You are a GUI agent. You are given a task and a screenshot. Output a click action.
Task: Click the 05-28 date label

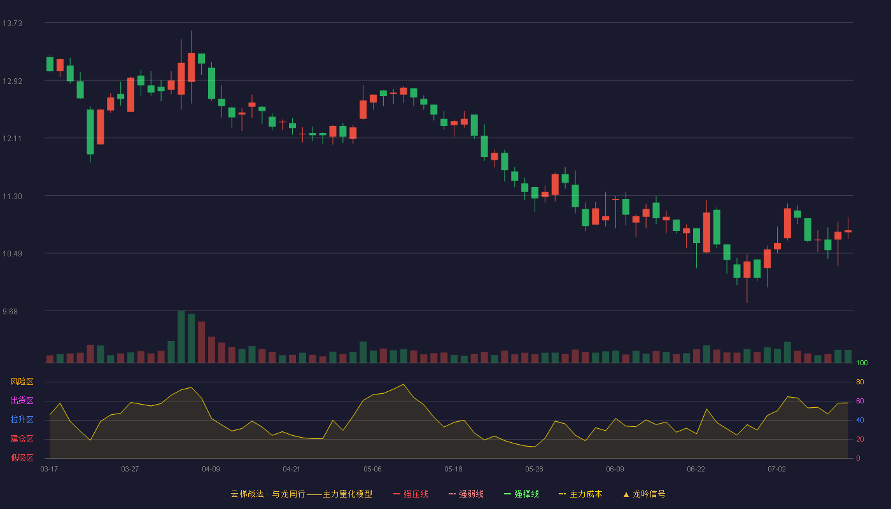tap(534, 469)
